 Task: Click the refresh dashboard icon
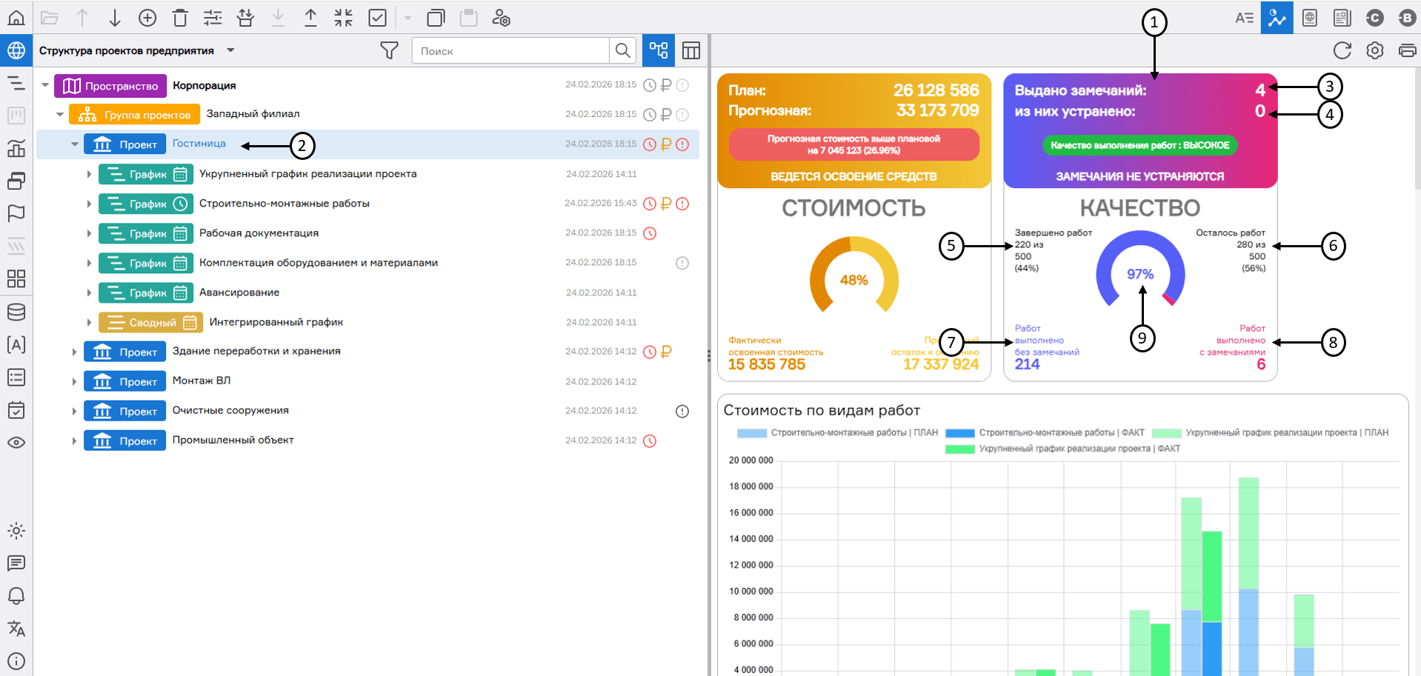tap(1342, 50)
